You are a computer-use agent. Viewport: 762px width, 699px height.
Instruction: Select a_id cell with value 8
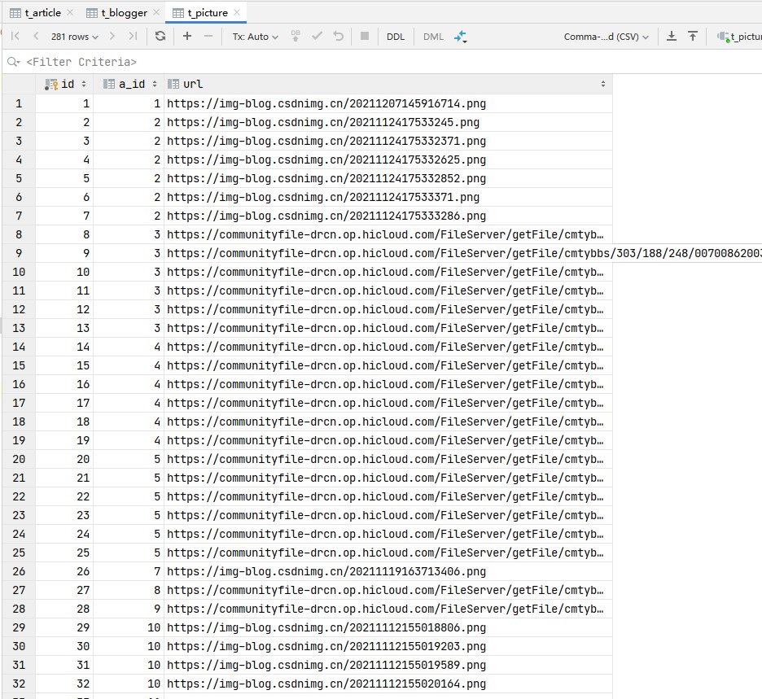(x=129, y=590)
